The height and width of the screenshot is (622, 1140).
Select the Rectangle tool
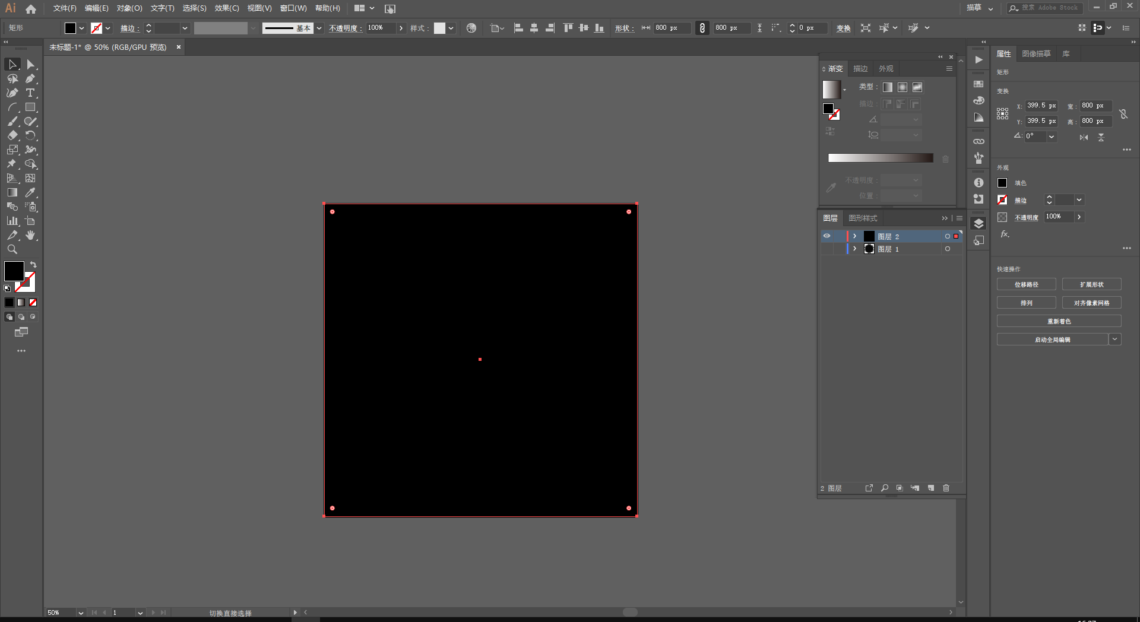click(30, 107)
